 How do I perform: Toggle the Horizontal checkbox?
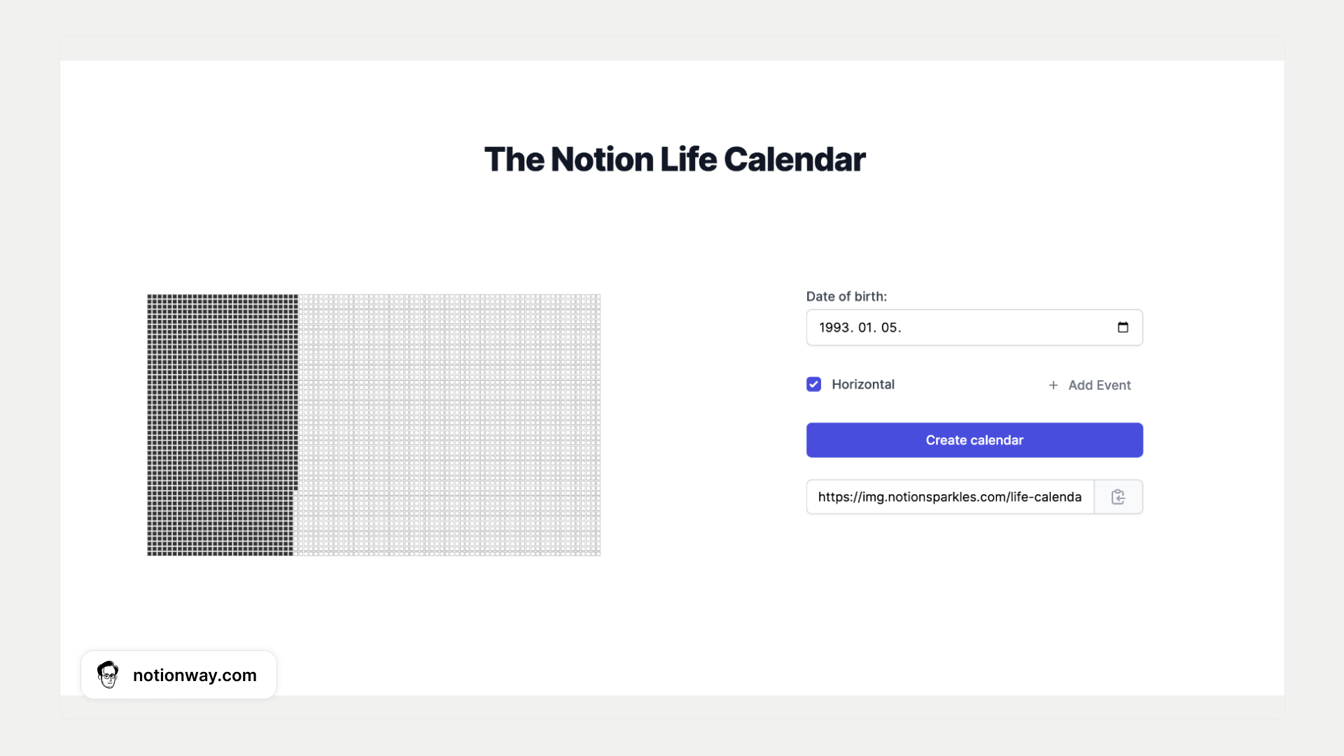tap(813, 384)
